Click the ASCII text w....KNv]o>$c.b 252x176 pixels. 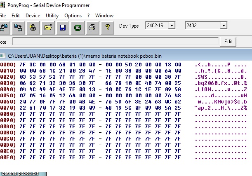(222, 102)
